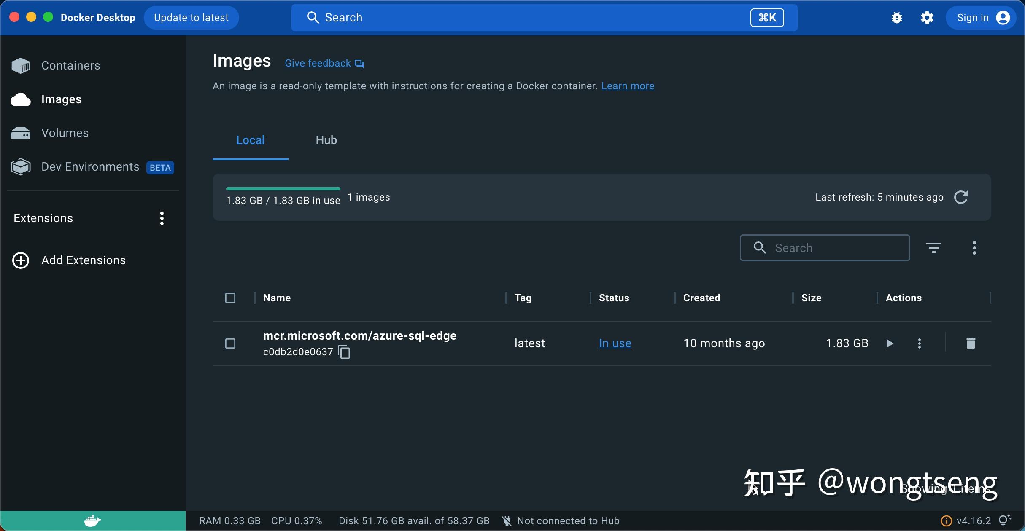This screenshot has height=531, width=1025.
Task: Delete the azure-sql-edge image
Action: click(971, 343)
